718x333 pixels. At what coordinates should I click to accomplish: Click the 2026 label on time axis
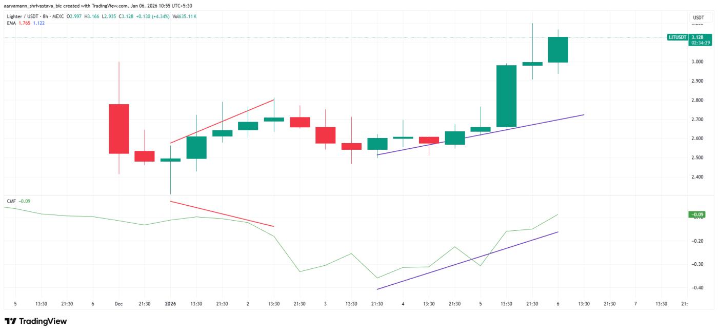[170, 304]
